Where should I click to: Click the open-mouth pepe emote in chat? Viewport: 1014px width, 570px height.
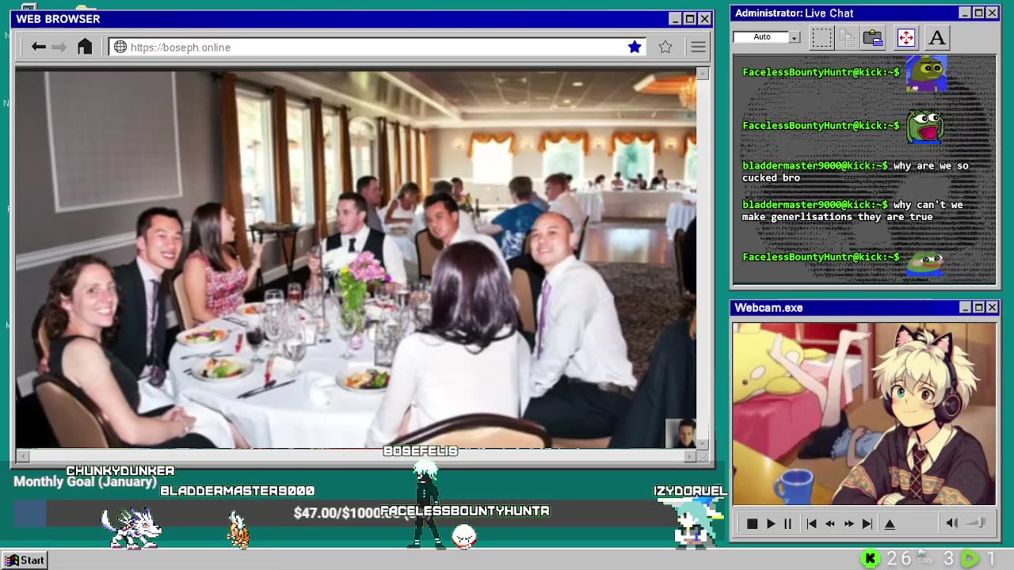[x=925, y=126]
